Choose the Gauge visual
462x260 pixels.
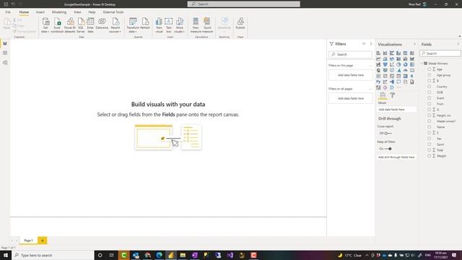pyautogui.click(x=406, y=71)
